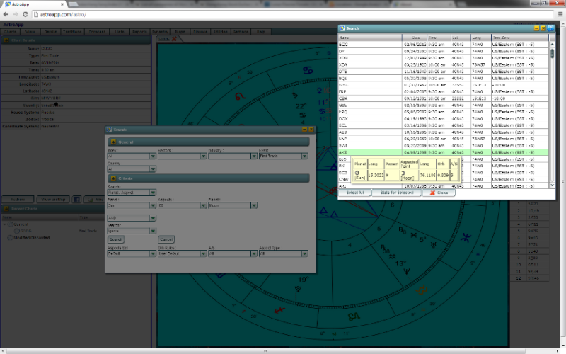Open the Reports menu

[x=139, y=32]
